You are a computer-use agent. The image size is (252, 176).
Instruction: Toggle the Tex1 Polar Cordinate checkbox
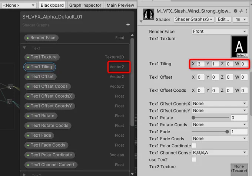pos(194,146)
